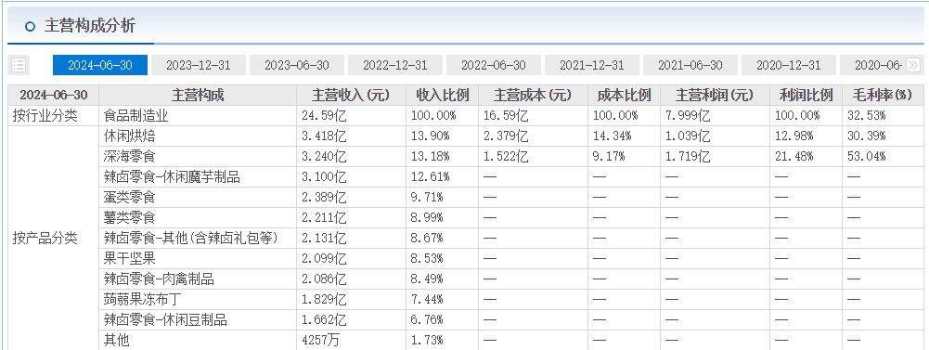Click the 2.389亿 revenue value

tap(325, 197)
